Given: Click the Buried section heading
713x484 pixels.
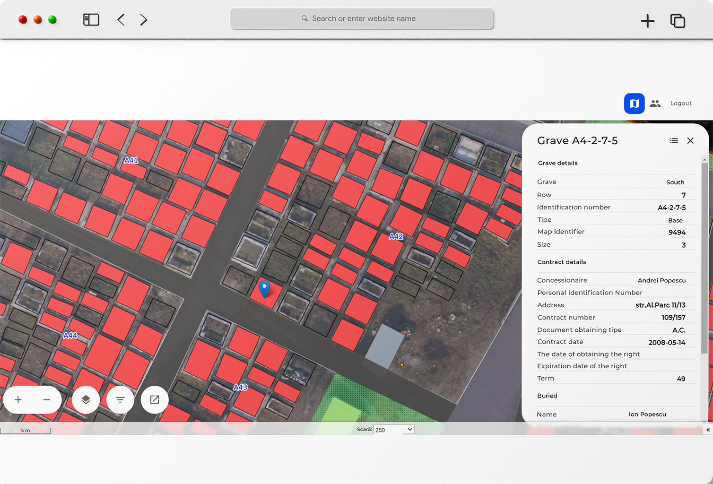Looking at the screenshot, I should 547,396.
